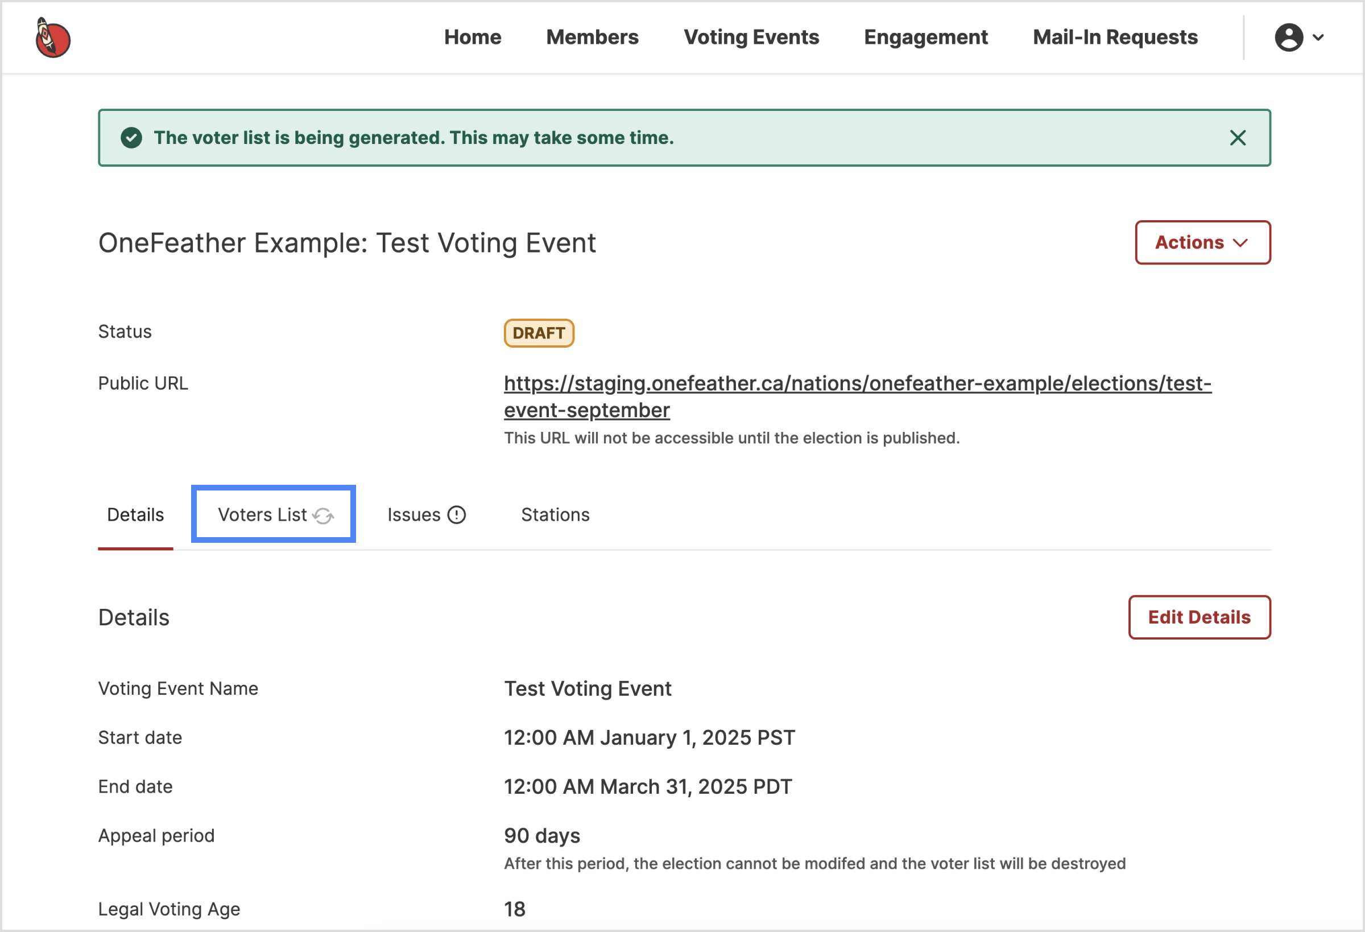The height and width of the screenshot is (932, 1365).
Task: Click the Public URL label
Action: pyautogui.click(x=143, y=383)
